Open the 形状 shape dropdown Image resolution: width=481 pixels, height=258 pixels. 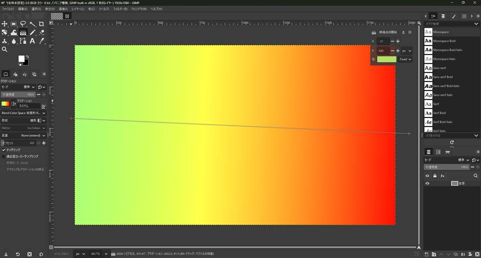(x=30, y=120)
